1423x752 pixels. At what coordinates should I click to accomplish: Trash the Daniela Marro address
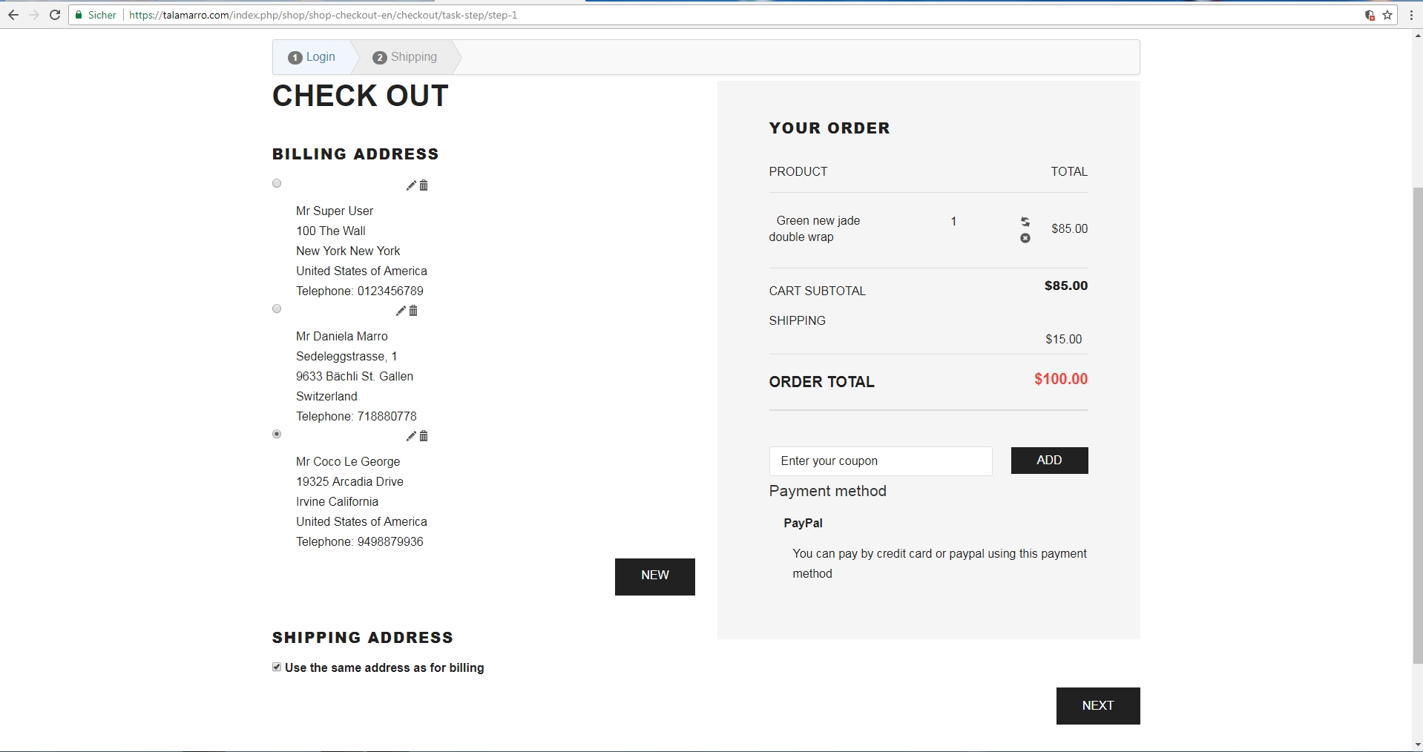click(413, 311)
